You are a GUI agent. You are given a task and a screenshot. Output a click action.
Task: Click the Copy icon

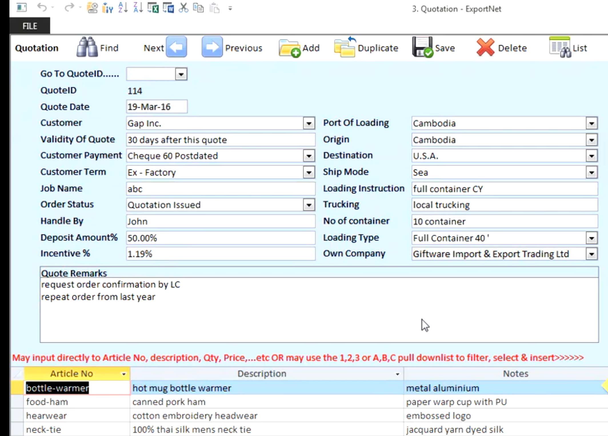coord(199,8)
